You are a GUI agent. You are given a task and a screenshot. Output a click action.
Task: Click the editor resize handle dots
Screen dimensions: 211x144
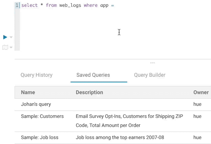[x=152, y=63]
